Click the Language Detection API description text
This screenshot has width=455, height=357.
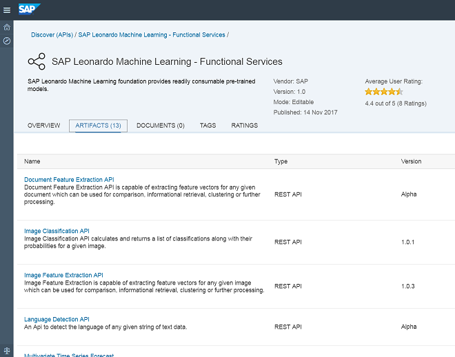(x=105, y=327)
